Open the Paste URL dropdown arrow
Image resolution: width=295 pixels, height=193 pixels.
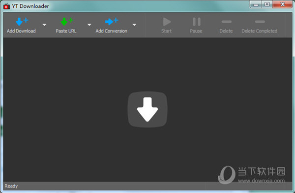[x=89, y=25]
